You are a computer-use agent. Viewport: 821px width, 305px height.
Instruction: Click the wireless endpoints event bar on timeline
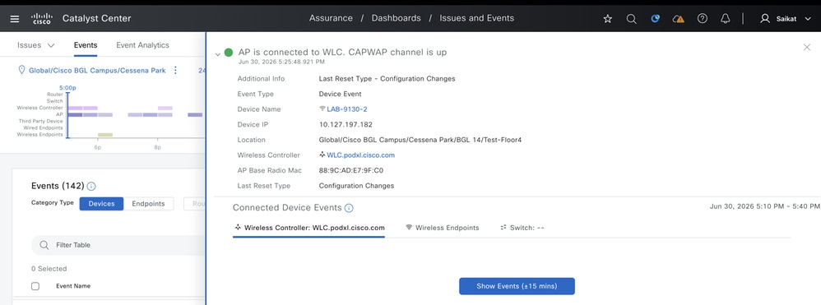105,135
